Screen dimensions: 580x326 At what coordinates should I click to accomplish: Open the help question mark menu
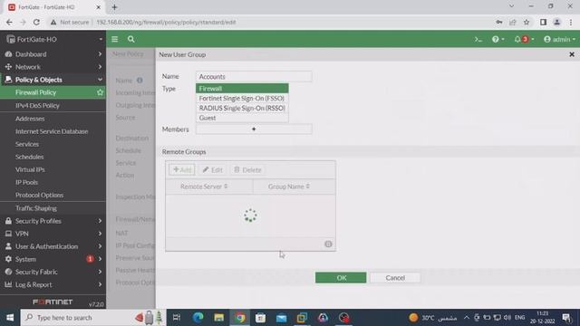(x=498, y=39)
